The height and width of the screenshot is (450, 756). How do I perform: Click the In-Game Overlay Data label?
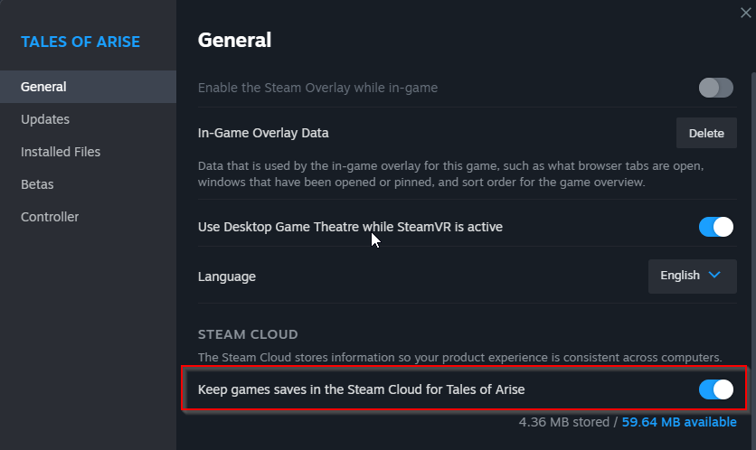point(263,133)
